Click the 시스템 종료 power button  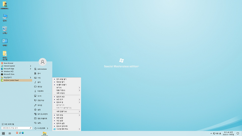point(40,128)
